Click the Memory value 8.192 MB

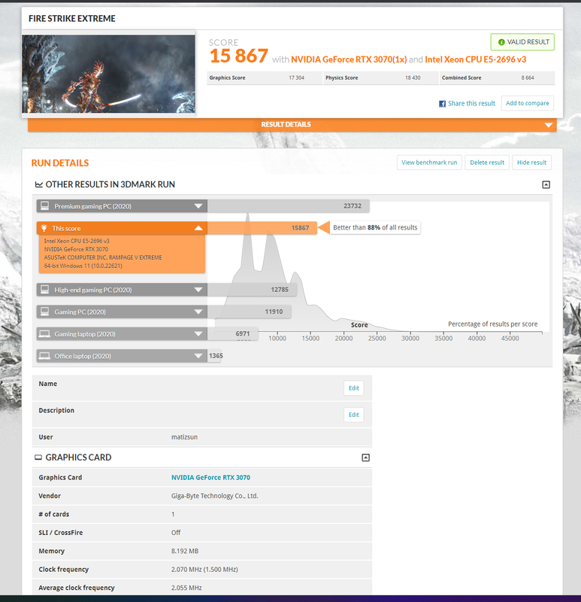[x=185, y=552]
